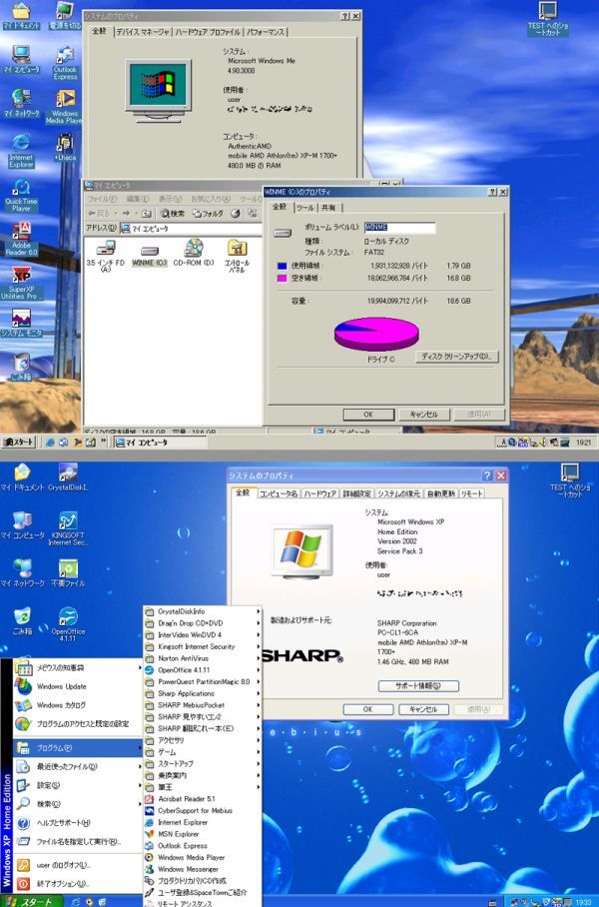Select the CD-ROM (D:) drive icon

[x=193, y=249]
